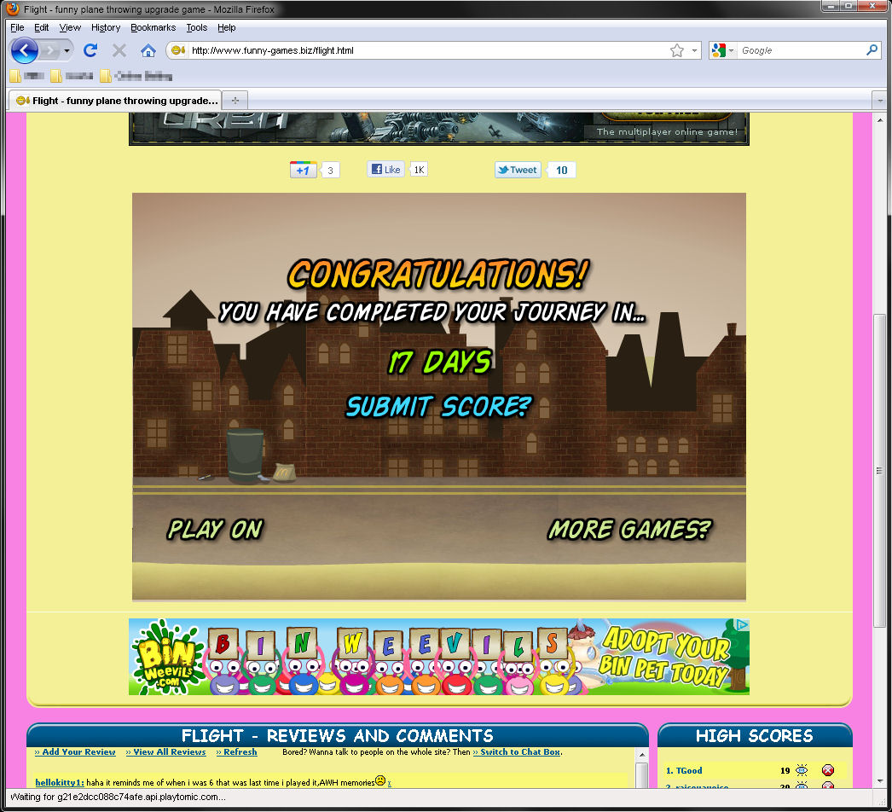Click the PLAY ON option

[x=215, y=529]
